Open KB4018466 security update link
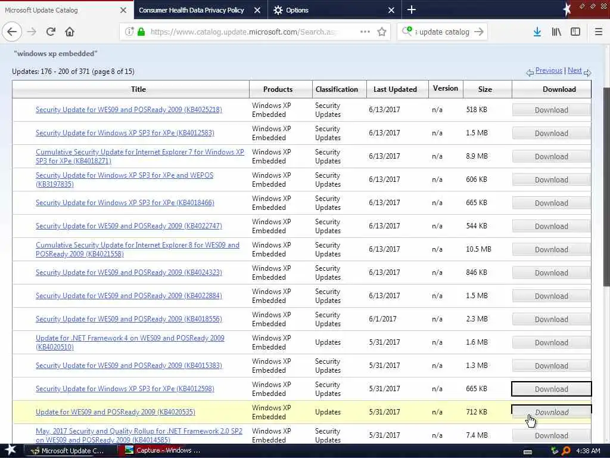The height and width of the screenshot is (458, 610). (125, 203)
